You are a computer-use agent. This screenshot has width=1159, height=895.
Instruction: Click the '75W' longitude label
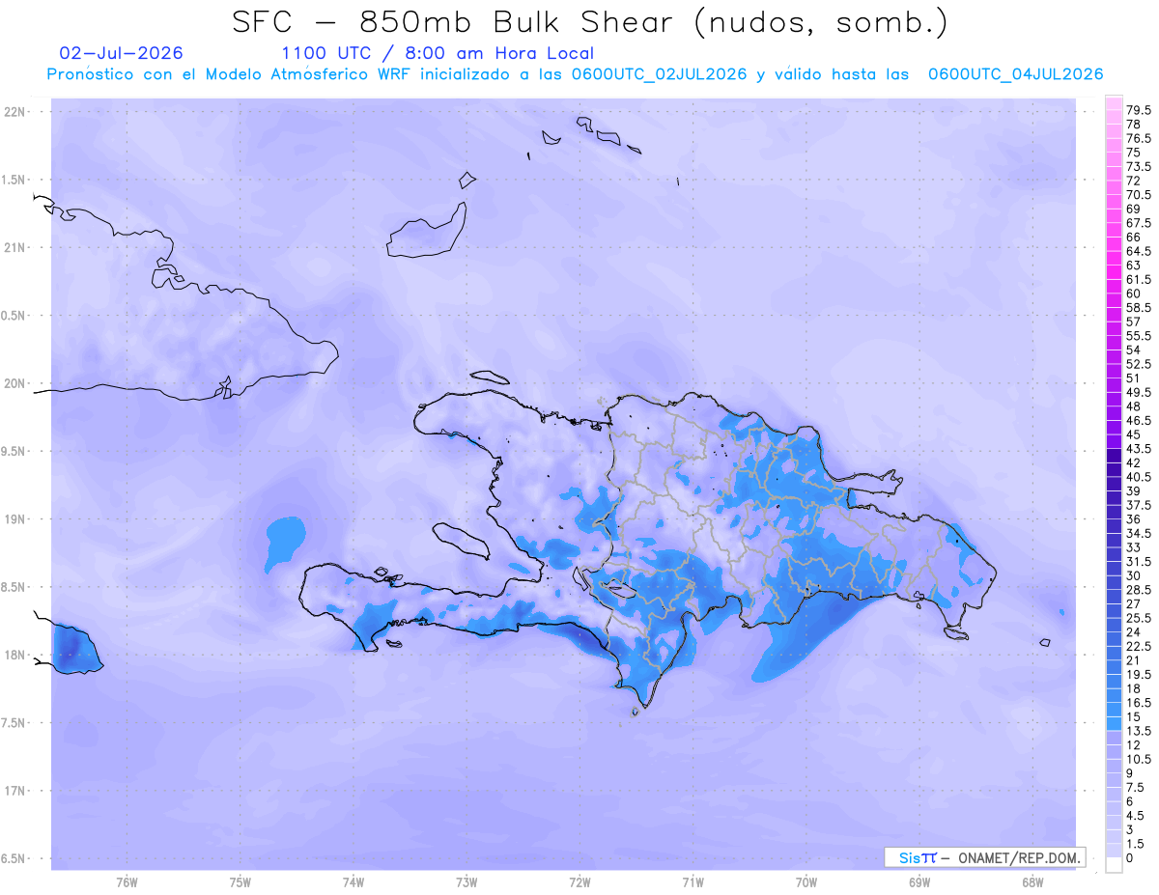[x=240, y=881]
